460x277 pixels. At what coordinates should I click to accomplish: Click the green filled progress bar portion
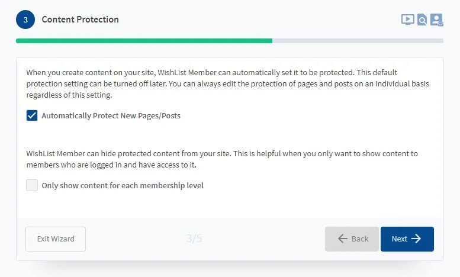(144, 41)
